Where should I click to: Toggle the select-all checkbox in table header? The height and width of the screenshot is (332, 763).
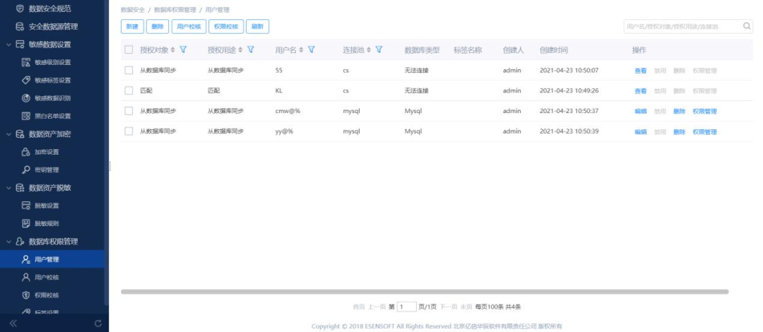click(x=129, y=50)
